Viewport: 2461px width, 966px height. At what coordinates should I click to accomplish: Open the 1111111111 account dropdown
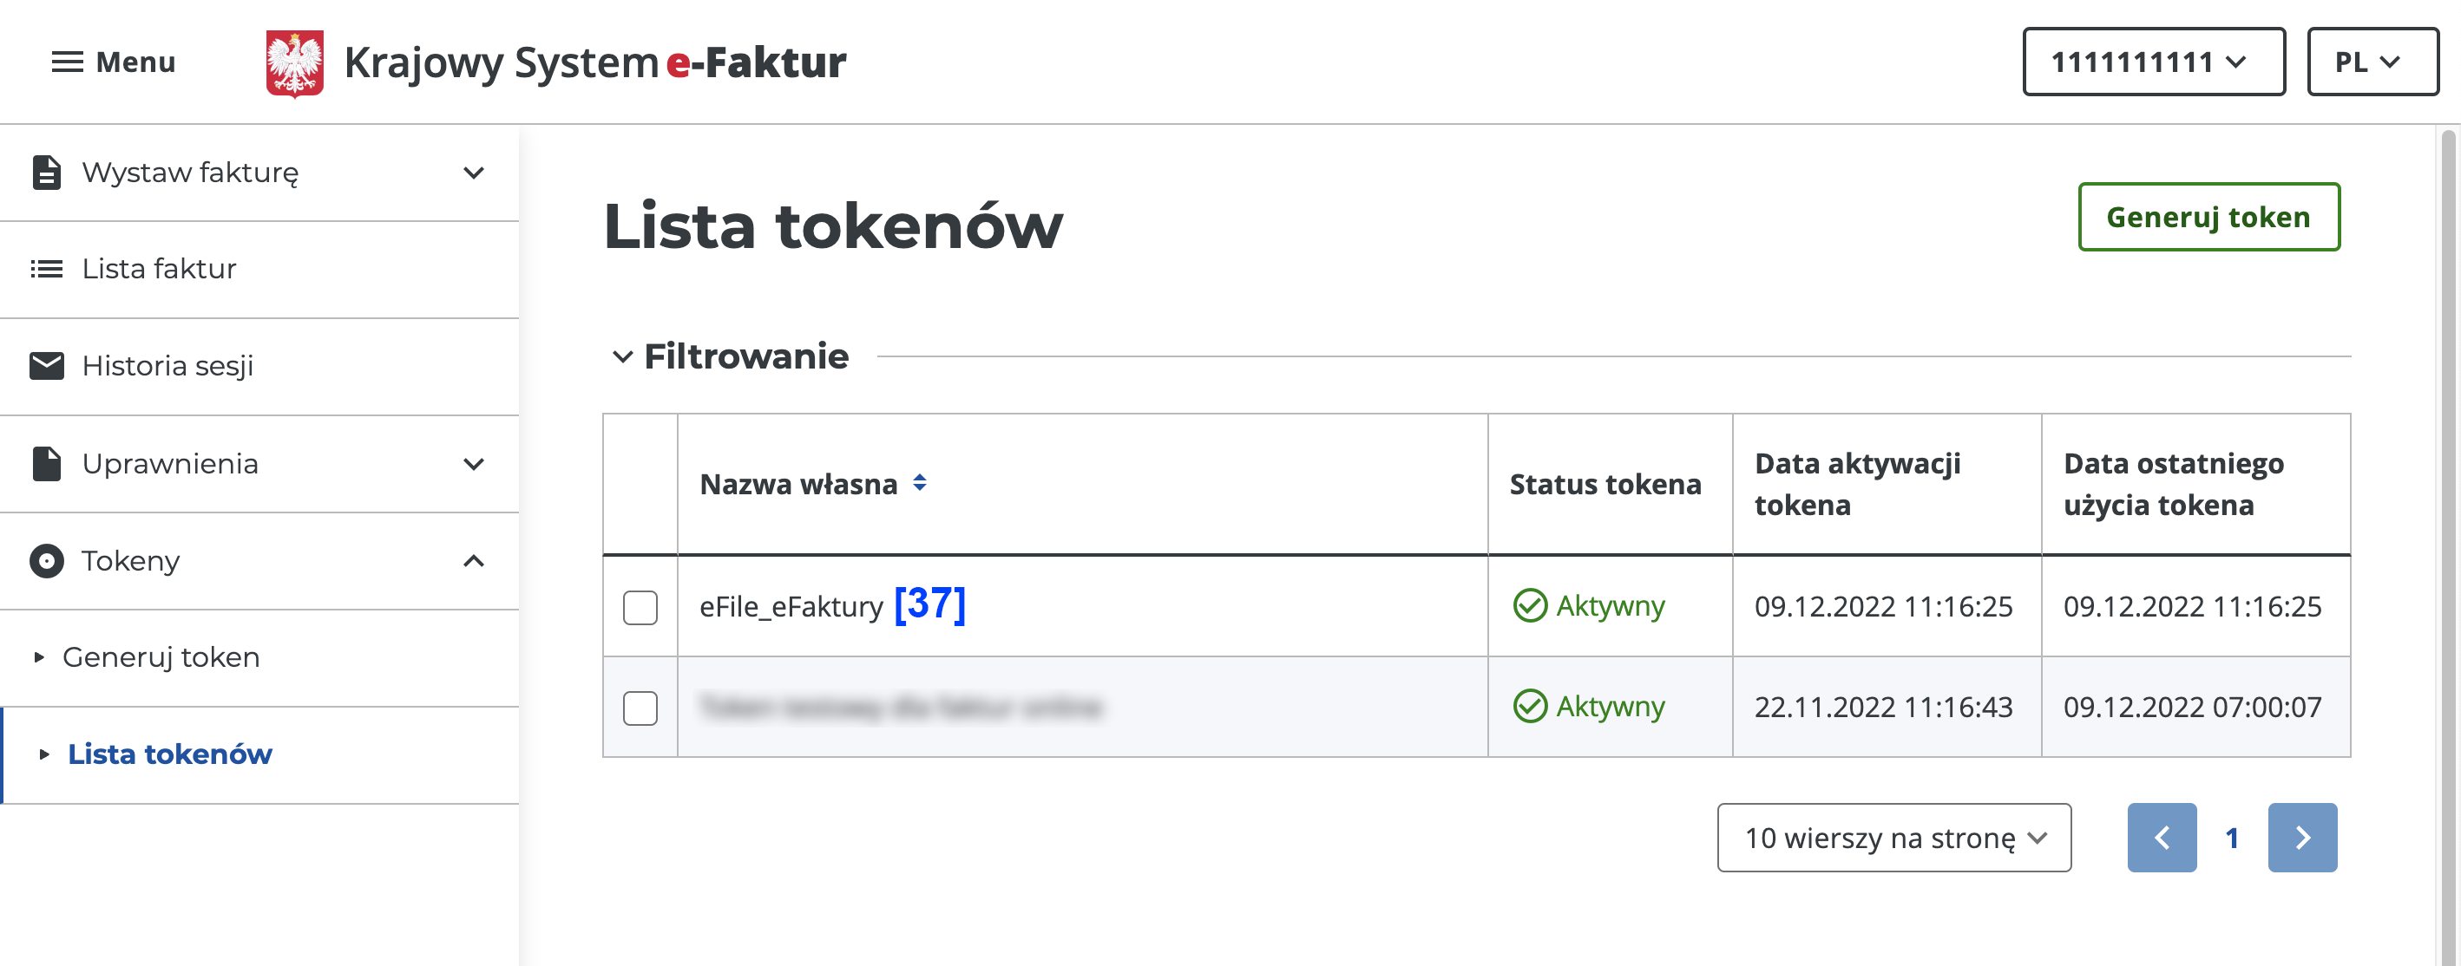[2154, 62]
